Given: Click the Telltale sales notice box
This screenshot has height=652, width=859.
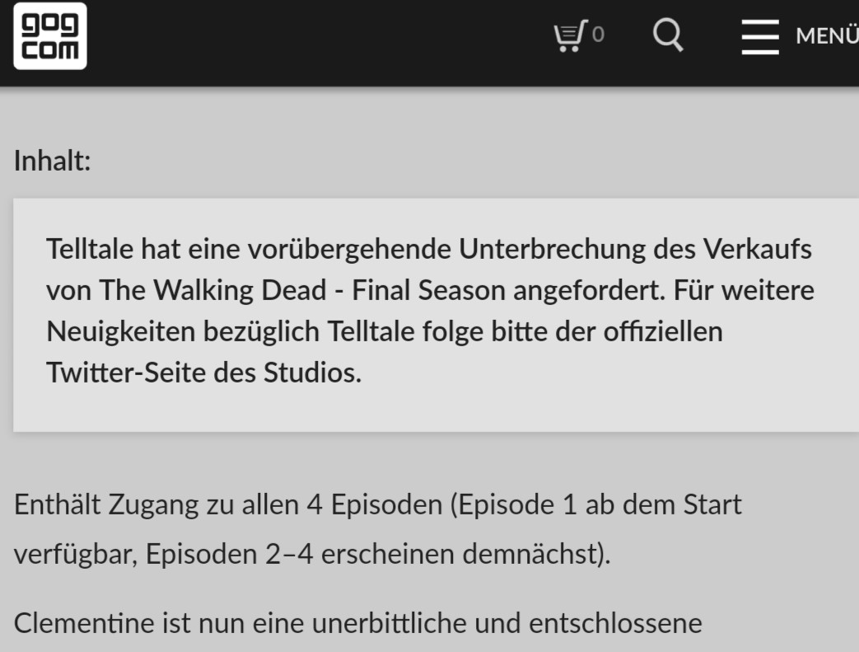Looking at the screenshot, I should 436,315.
